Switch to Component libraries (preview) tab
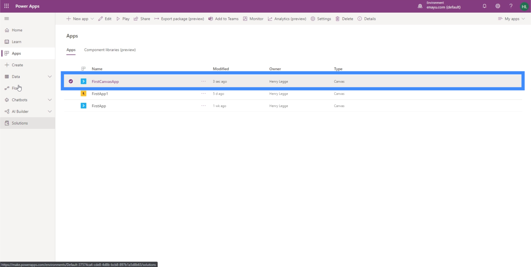531x267 pixels. tap(110, 50)
